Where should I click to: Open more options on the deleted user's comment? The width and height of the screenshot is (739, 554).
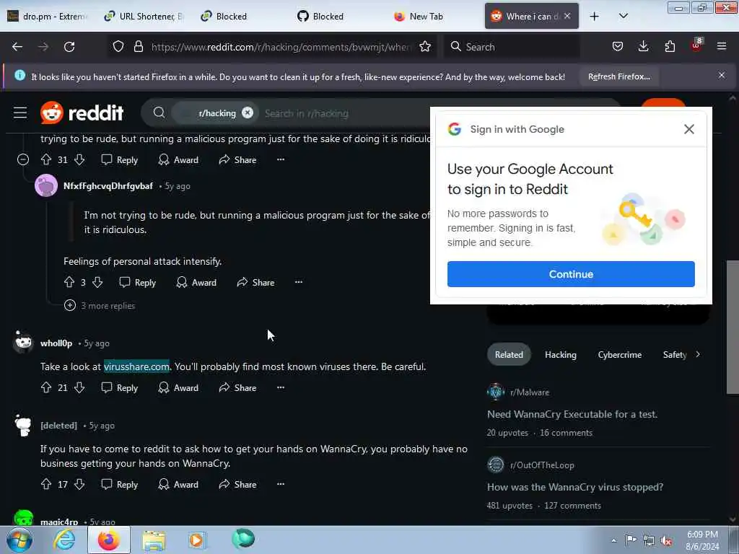click(x=281, y=484)
